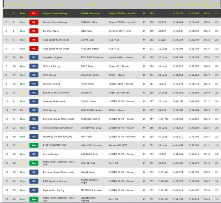This screenshot has height=203, width=221.
Task: Click driver name CHATIN Paul Loup
Action: [x=91, y=127]
